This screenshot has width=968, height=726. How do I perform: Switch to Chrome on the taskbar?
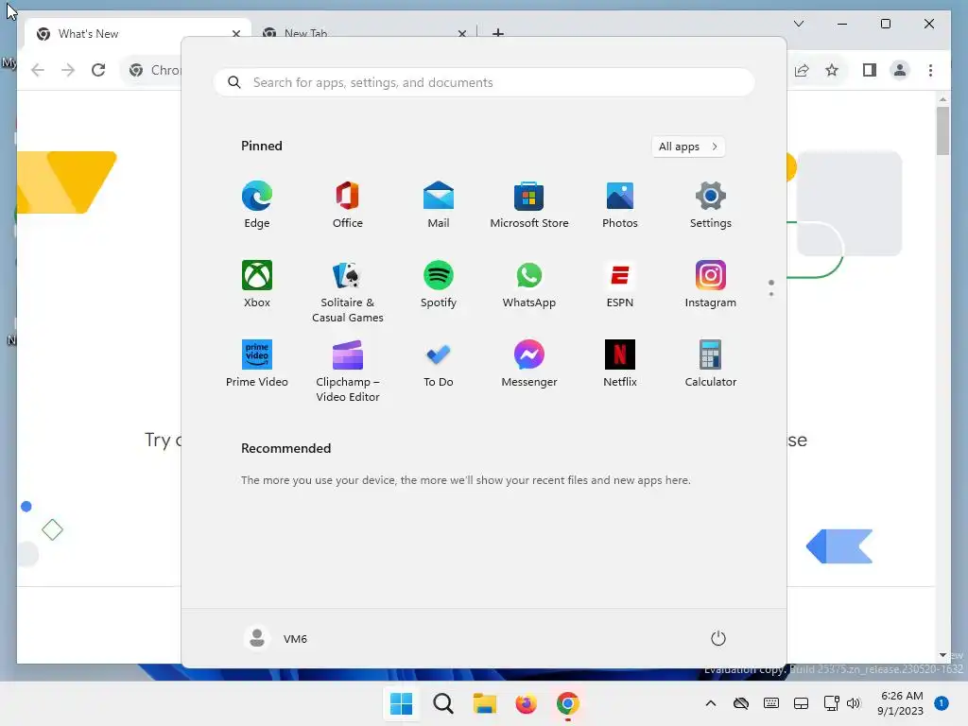[567, 703]
